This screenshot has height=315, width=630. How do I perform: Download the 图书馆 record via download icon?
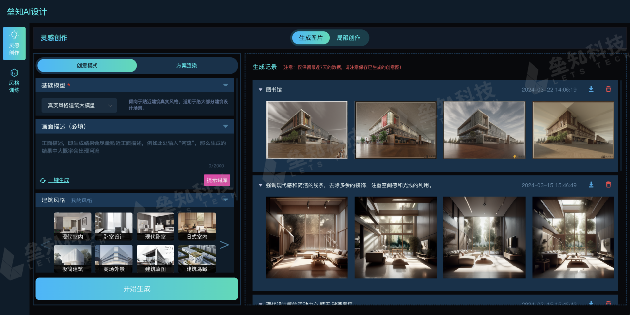(591, 90)
